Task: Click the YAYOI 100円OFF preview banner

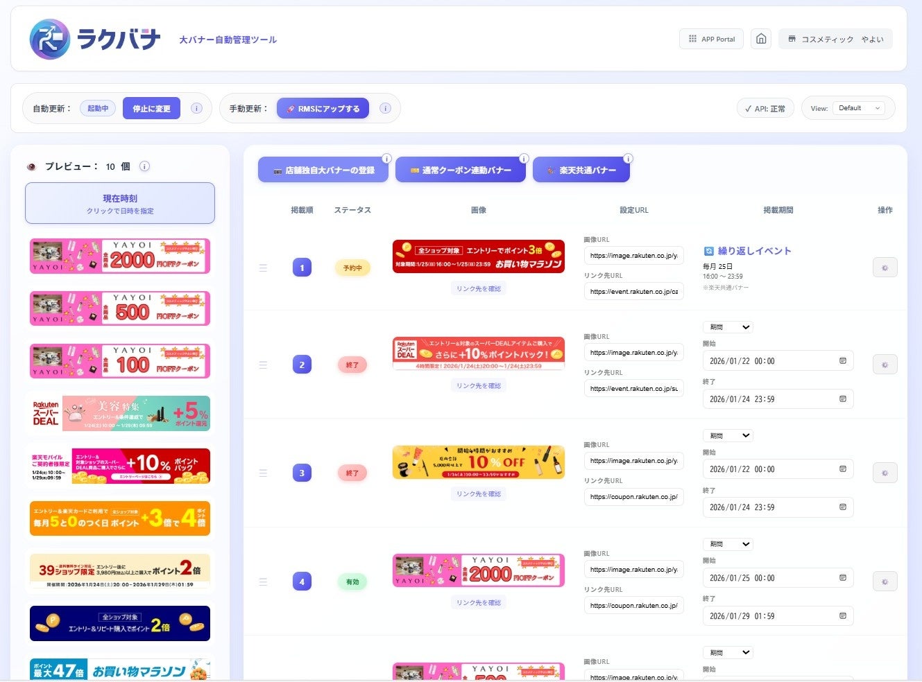Action: point(120,361)
